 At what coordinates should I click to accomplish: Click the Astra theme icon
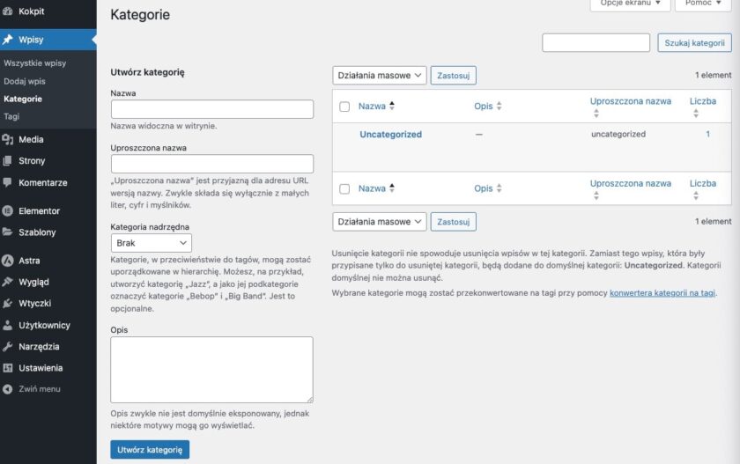pos(8,261)
